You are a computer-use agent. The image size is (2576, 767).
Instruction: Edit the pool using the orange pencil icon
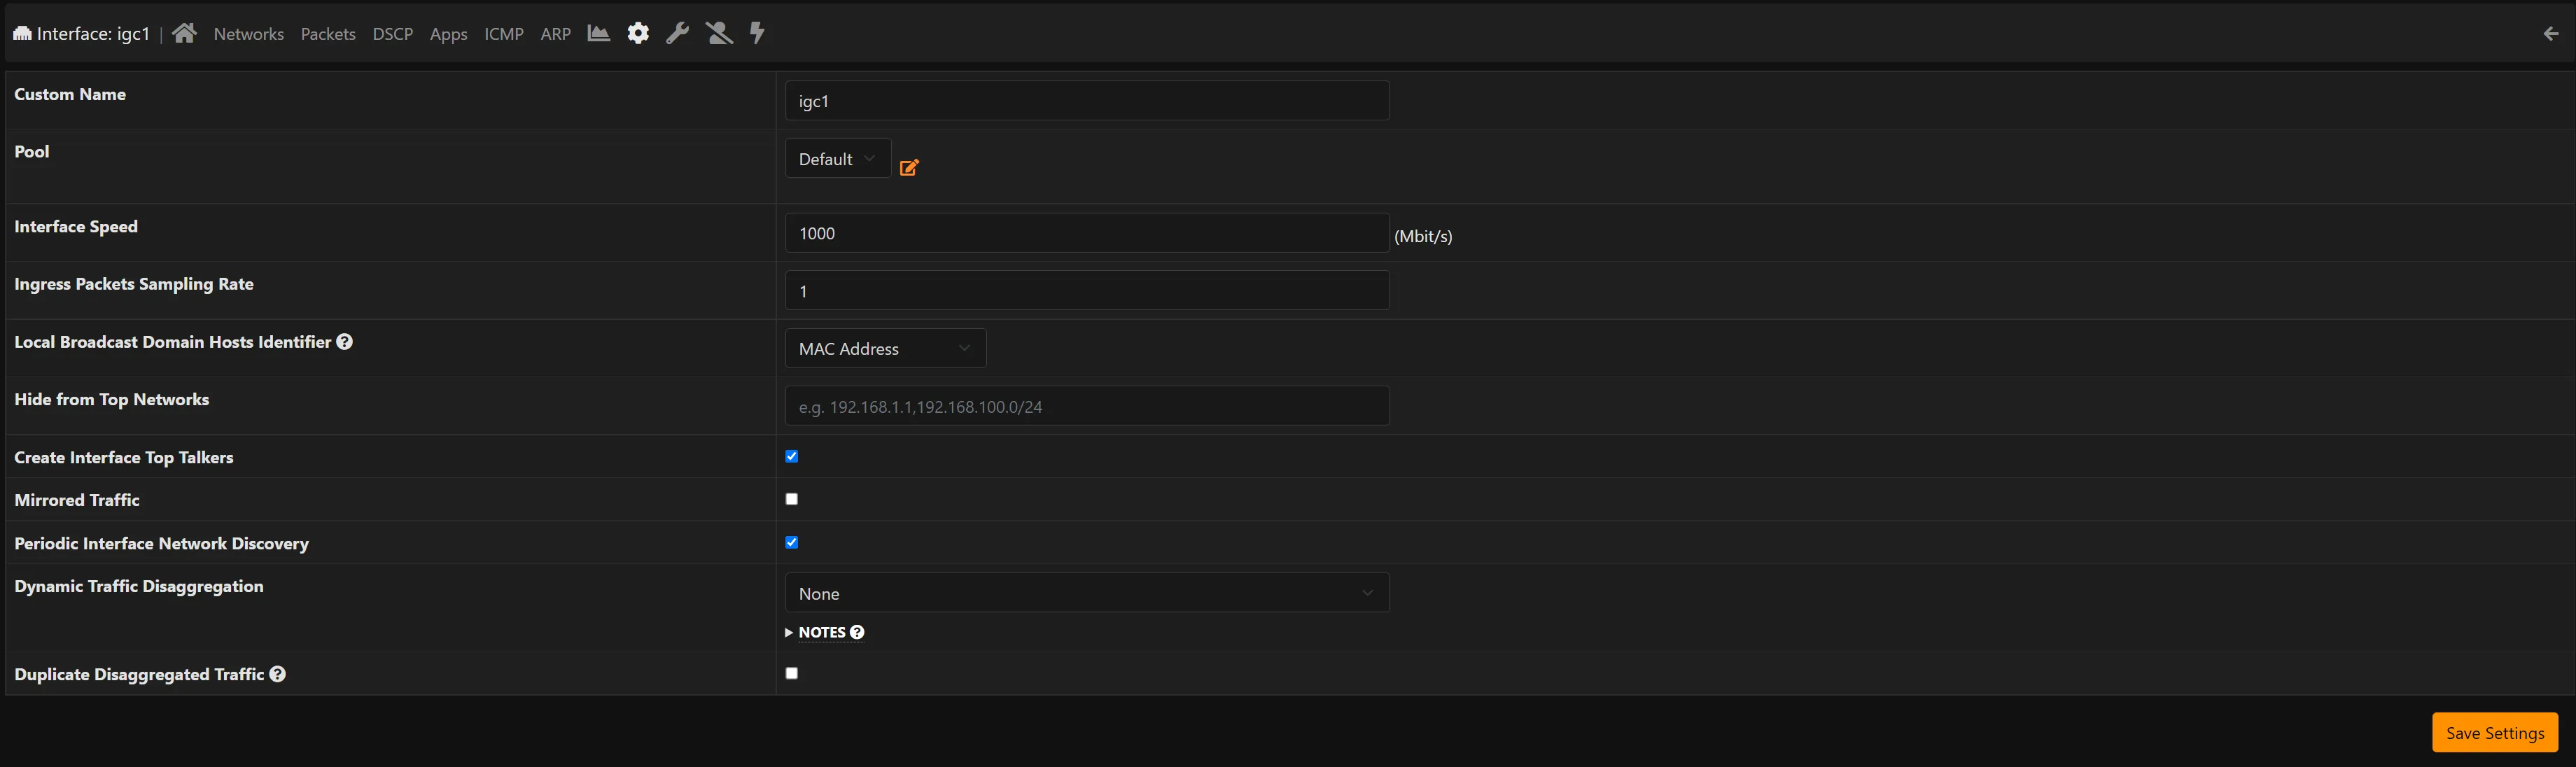coord(909,167)
